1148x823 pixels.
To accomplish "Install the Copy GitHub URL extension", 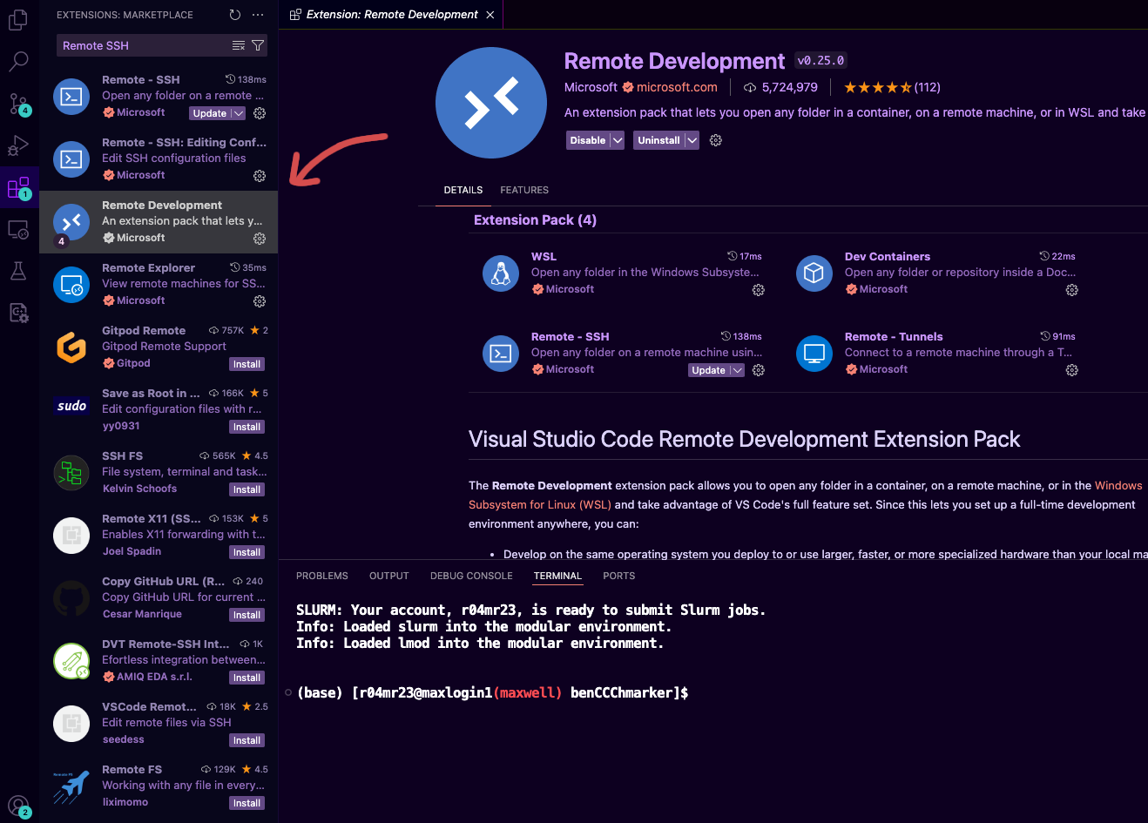I will 246,615.
